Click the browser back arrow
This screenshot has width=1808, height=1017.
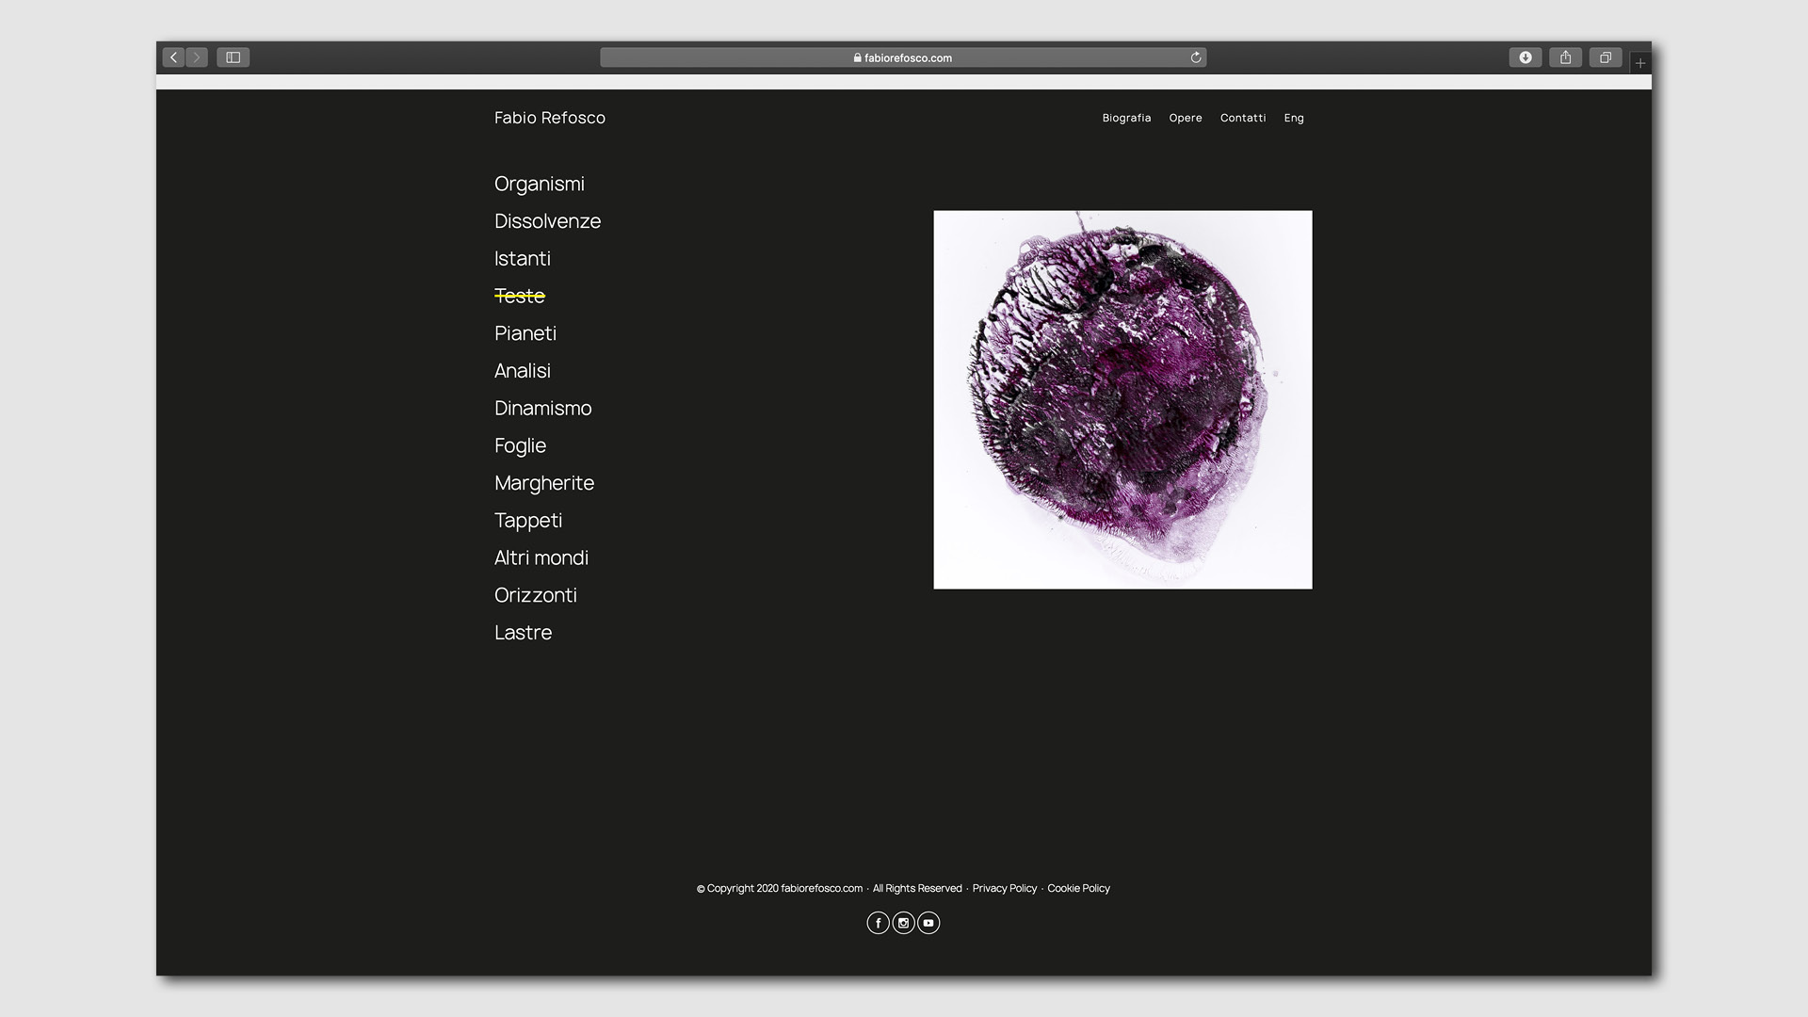click(173, 57)
